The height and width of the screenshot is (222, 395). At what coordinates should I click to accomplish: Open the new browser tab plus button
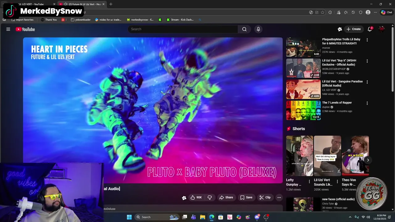click(111, 4)
